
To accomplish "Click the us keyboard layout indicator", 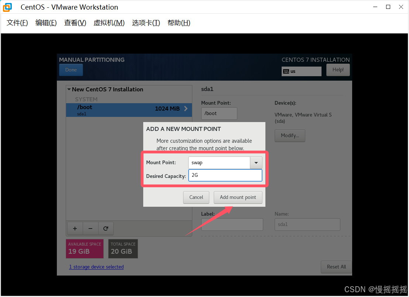I will pos(301,71).
